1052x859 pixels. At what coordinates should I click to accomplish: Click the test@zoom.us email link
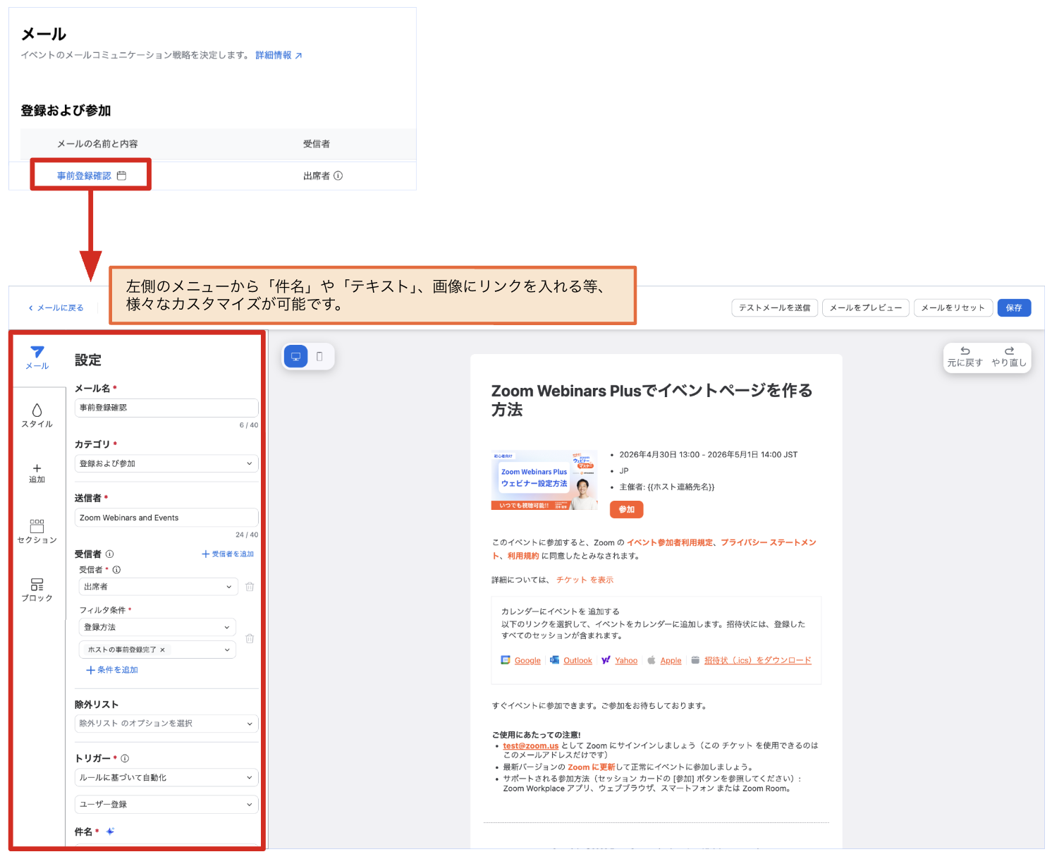click(531, 745)
